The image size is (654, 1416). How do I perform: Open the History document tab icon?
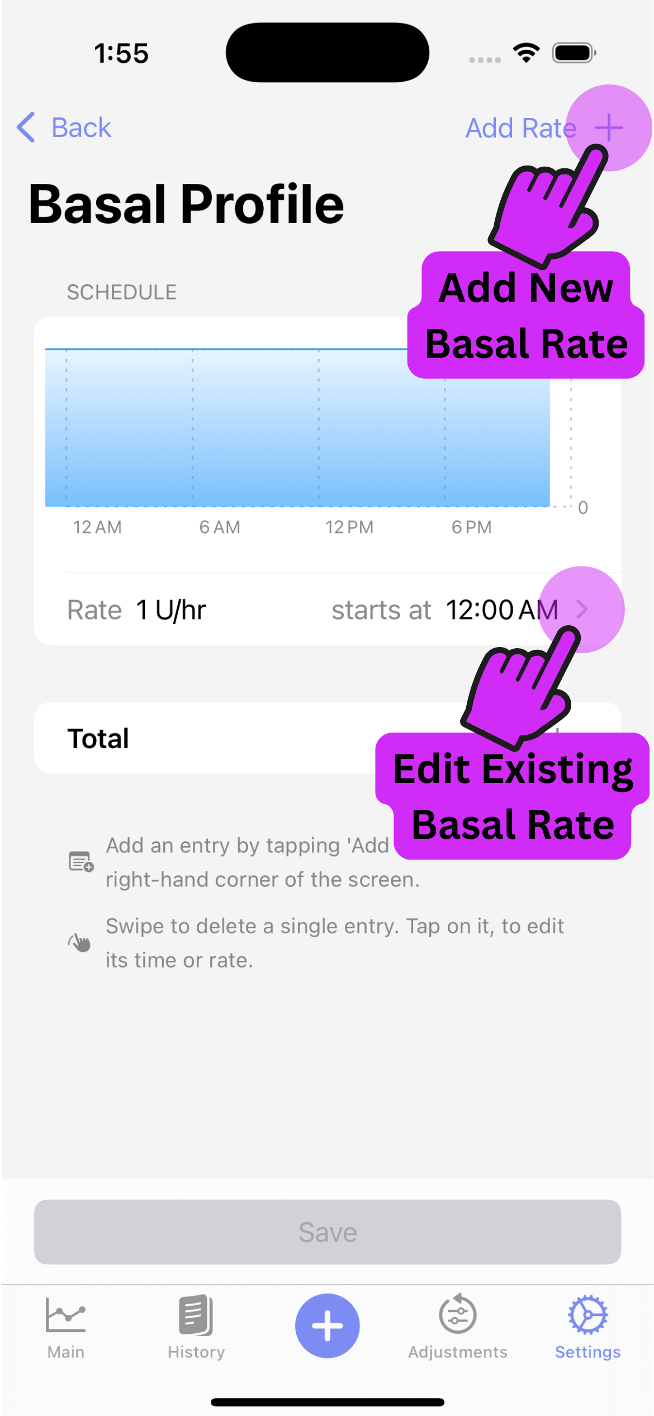pos(196,1315)
